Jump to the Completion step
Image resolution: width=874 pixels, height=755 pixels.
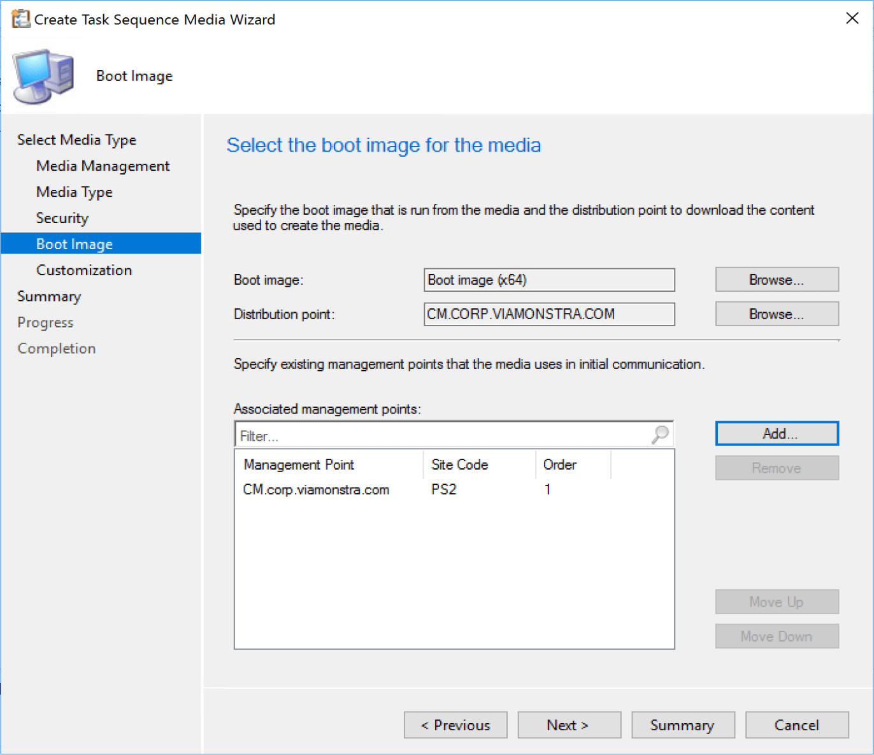[x=56, y=348]
